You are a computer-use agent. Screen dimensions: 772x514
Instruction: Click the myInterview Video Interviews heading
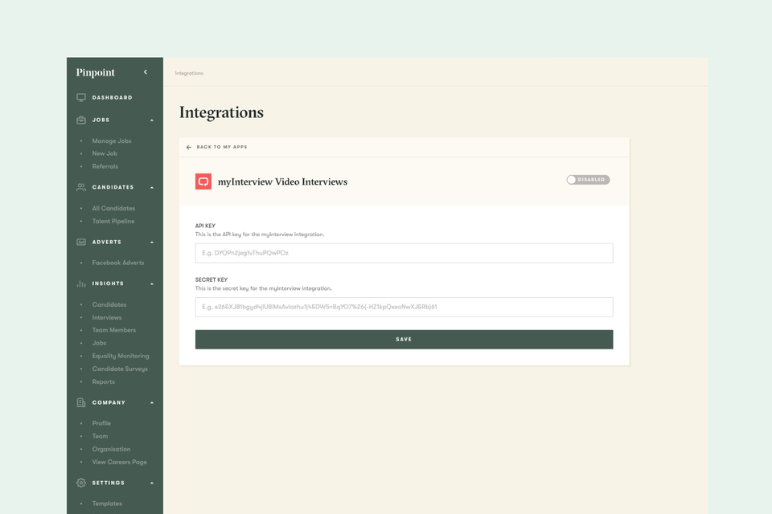[282, 182]
